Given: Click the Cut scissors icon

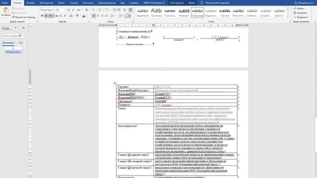Looking at the screenshot, I should 13,8.
